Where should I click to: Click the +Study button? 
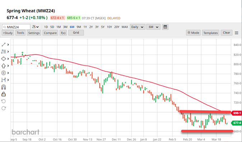click(8, 33)
